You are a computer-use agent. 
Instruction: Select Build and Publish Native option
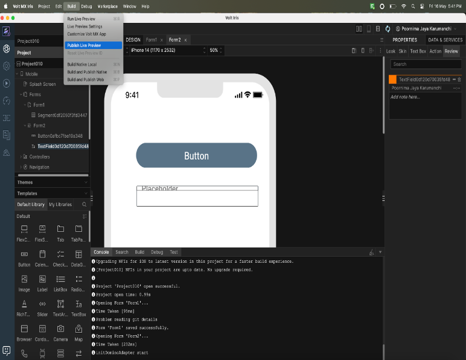pyautogui.click(x=87, y=72)
